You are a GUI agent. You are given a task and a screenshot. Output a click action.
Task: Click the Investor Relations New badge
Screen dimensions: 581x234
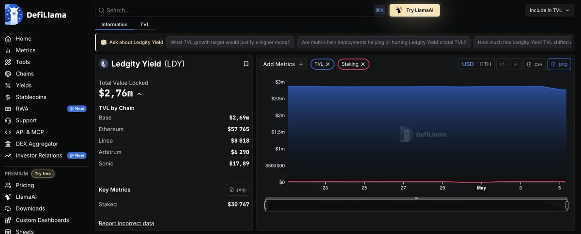click(76, 156)
